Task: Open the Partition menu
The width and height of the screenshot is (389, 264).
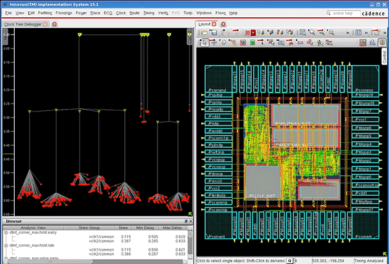Action: [x=45, y=13]
